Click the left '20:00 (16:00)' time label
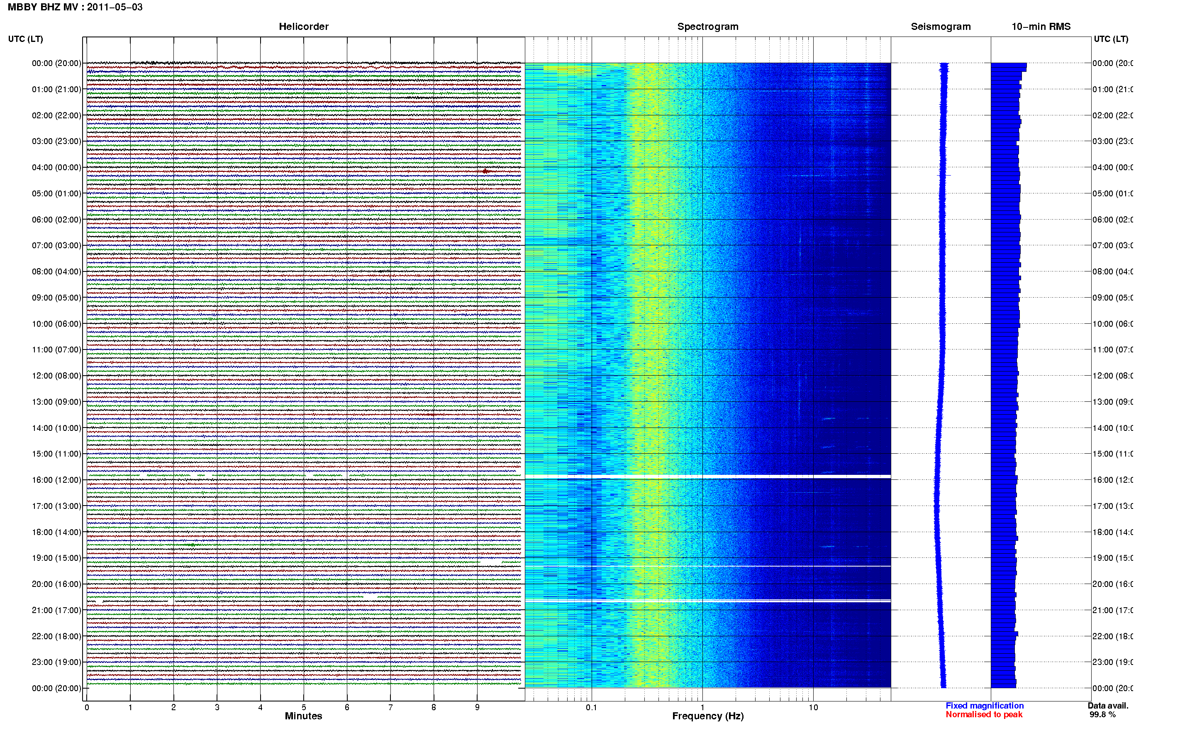Image resolution: width=1180 pixels, height=738 pixels. [56, 584]
